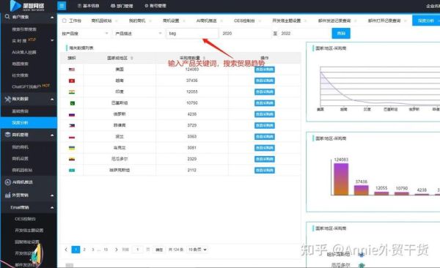Switch to the 工作台 tab
Screen dimensions: 440x268
click(x=73, y=21)
